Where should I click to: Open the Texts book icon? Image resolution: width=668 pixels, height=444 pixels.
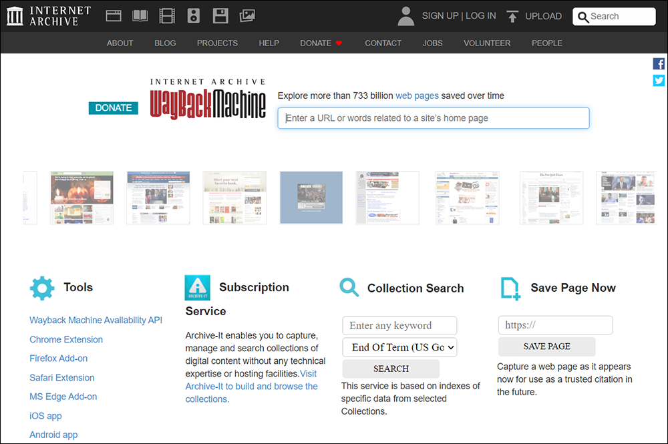point(140,16)
